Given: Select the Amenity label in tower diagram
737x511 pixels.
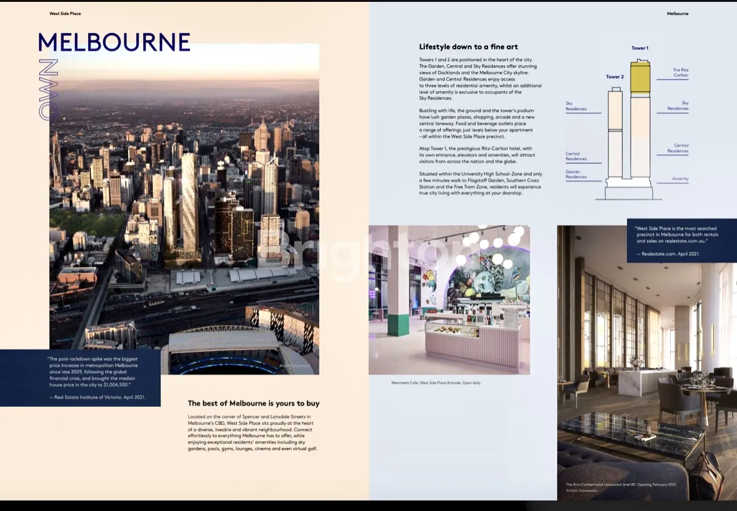Looking at the screenshot, I should click(x=680, y=179).
